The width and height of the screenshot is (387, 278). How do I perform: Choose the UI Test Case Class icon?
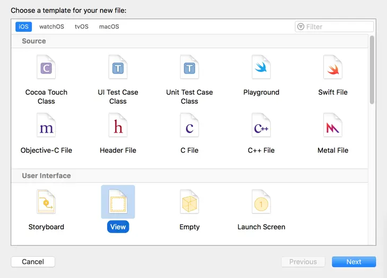point(118,68)
